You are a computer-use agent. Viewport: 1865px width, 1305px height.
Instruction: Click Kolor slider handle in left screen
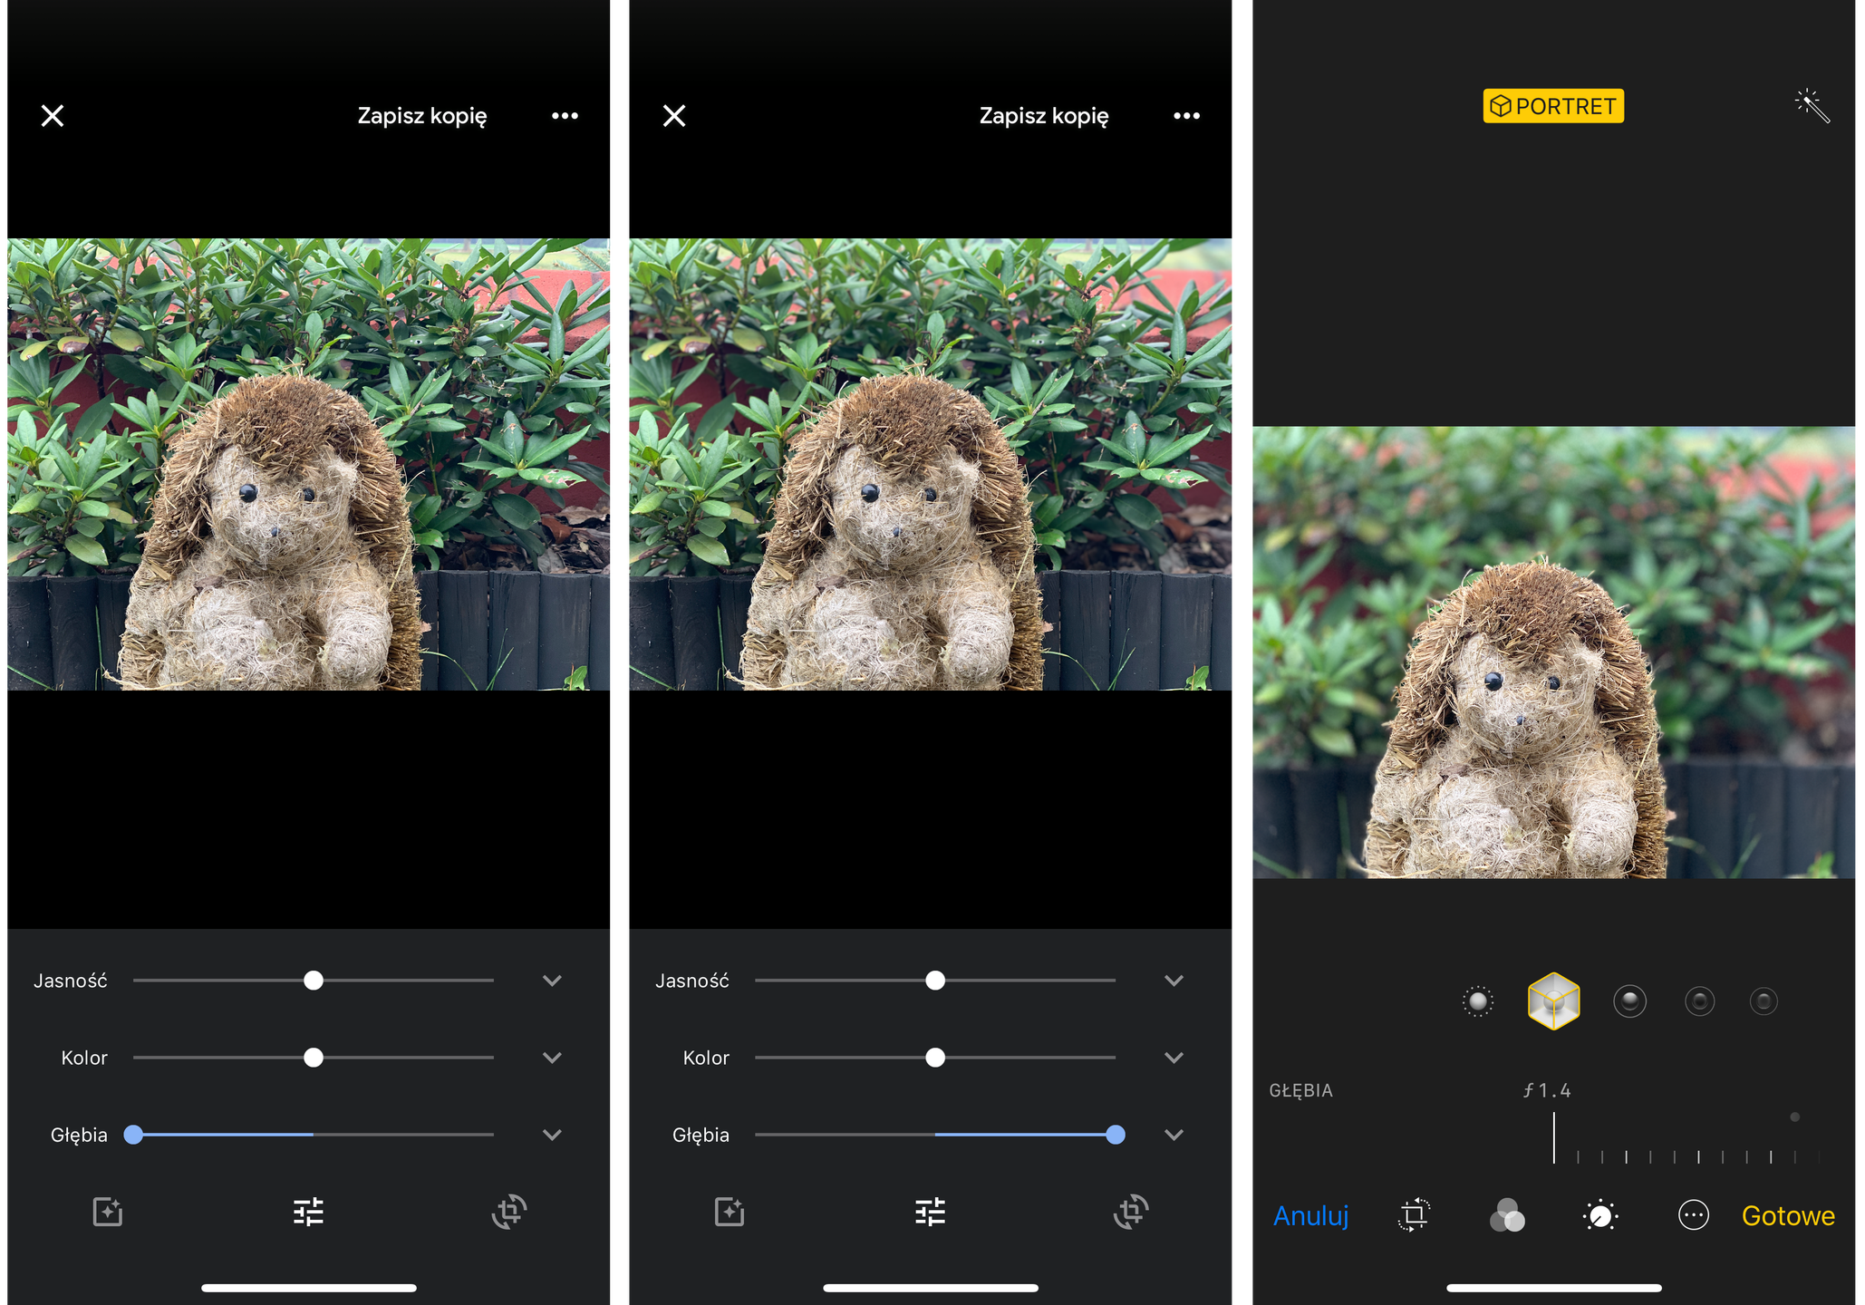(x=314, y=1058)
